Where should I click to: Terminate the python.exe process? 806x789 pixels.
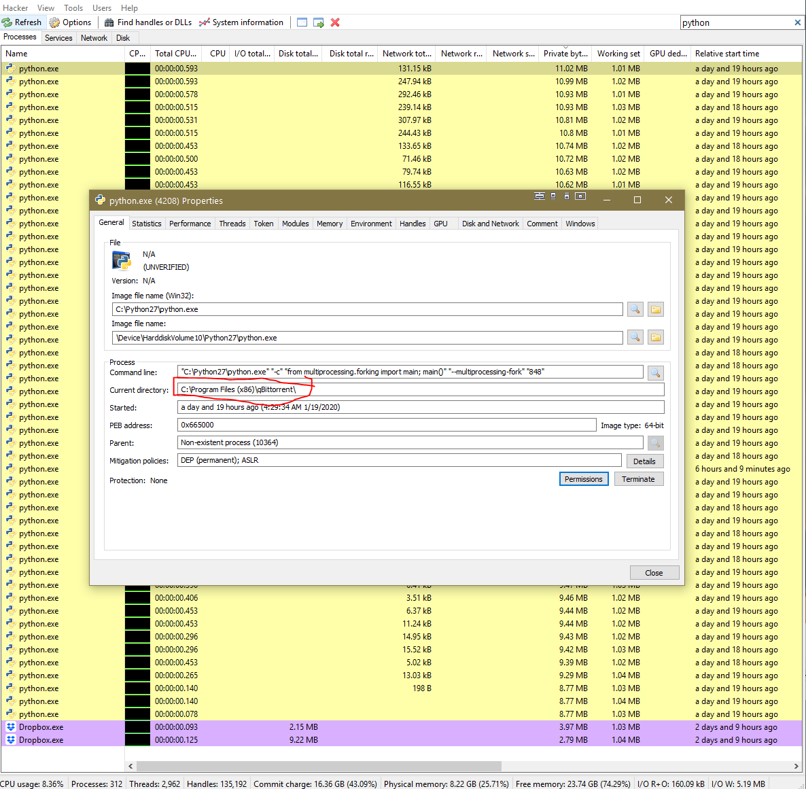[637, 478]
